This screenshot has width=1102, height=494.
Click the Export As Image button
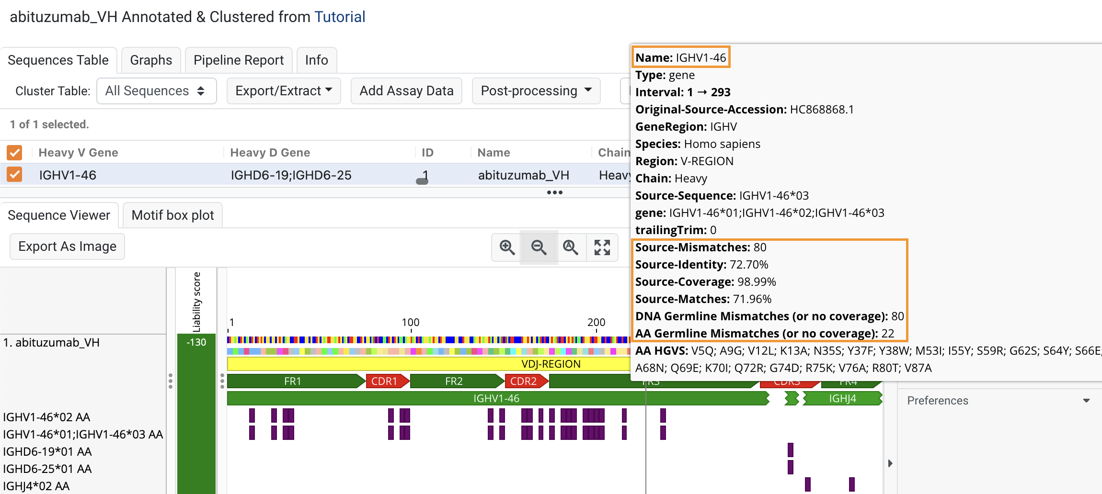67,246
